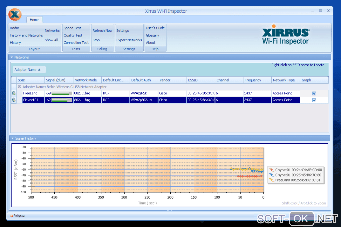Choose the History layout

tap(15, 43)
